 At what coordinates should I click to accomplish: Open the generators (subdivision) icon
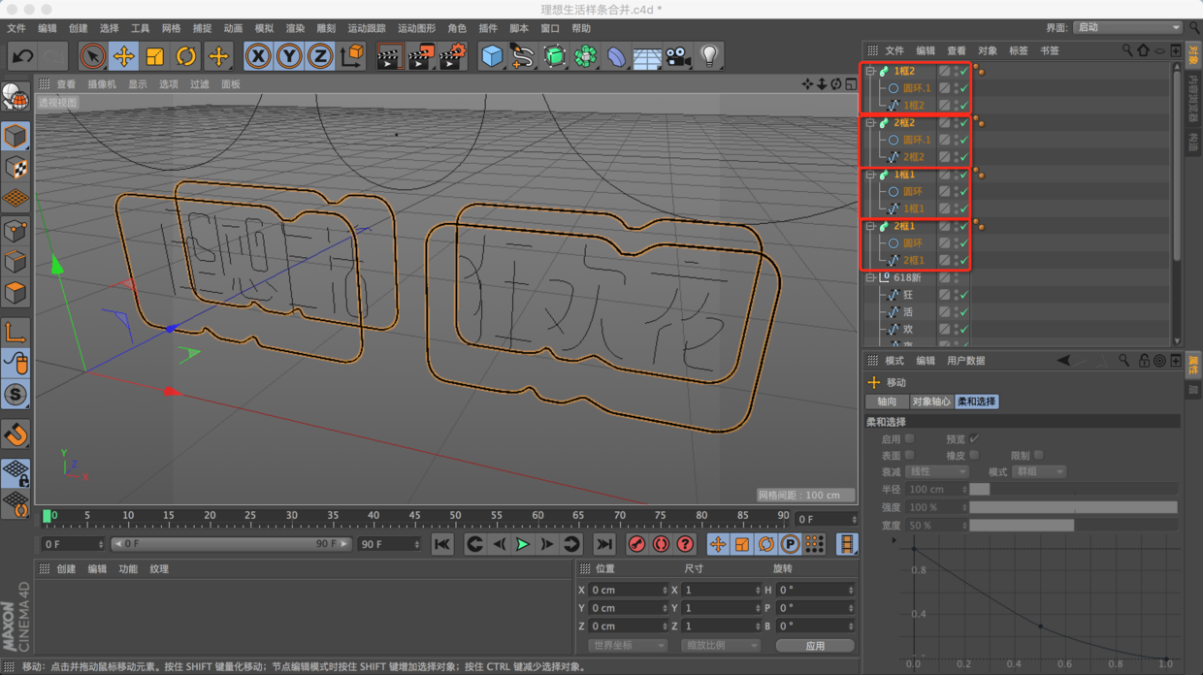(x=554, y=56)
